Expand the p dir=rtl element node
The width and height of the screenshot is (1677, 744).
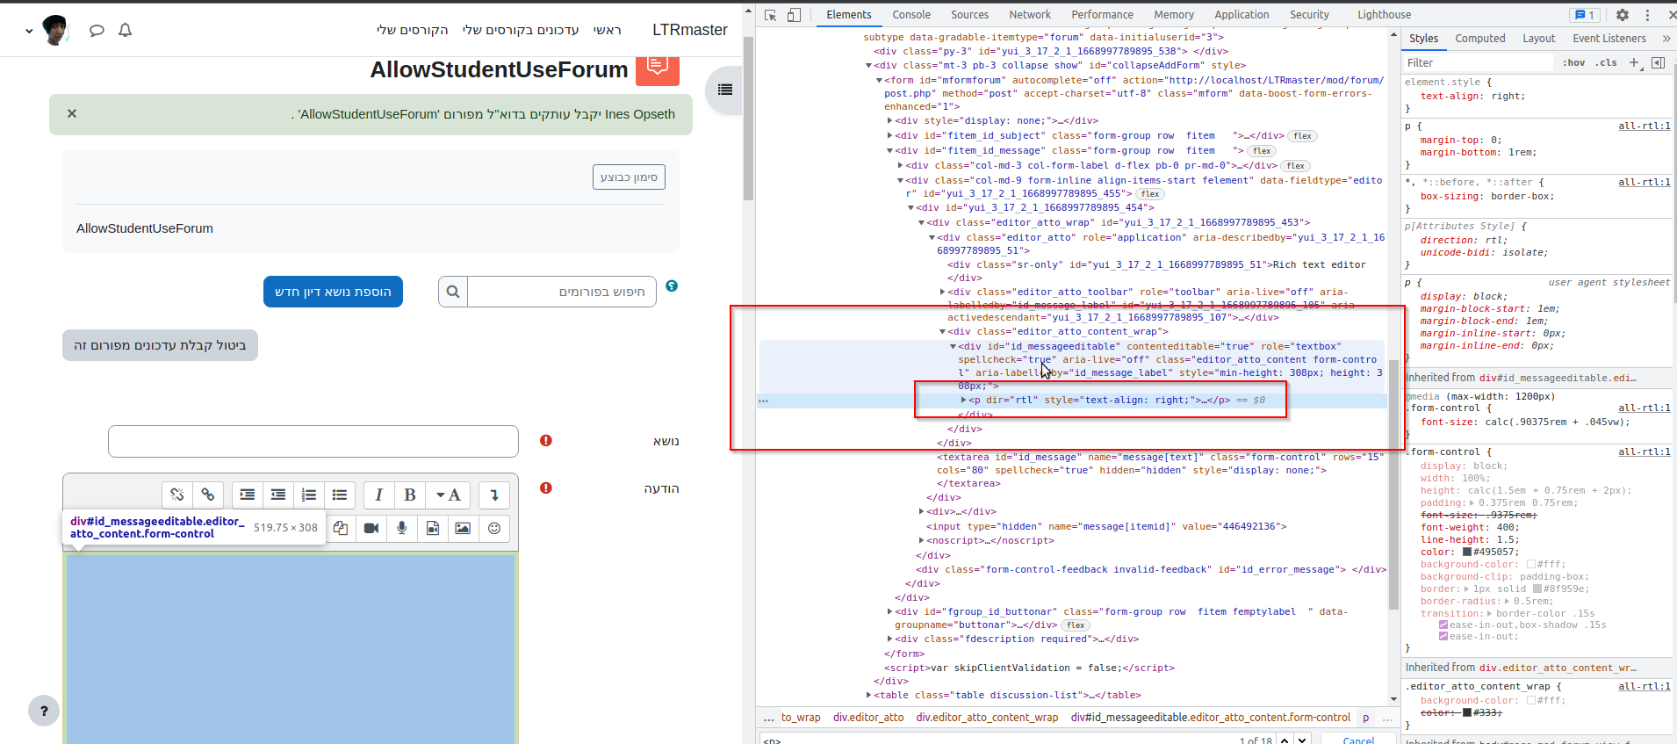(x=963, y=400)
